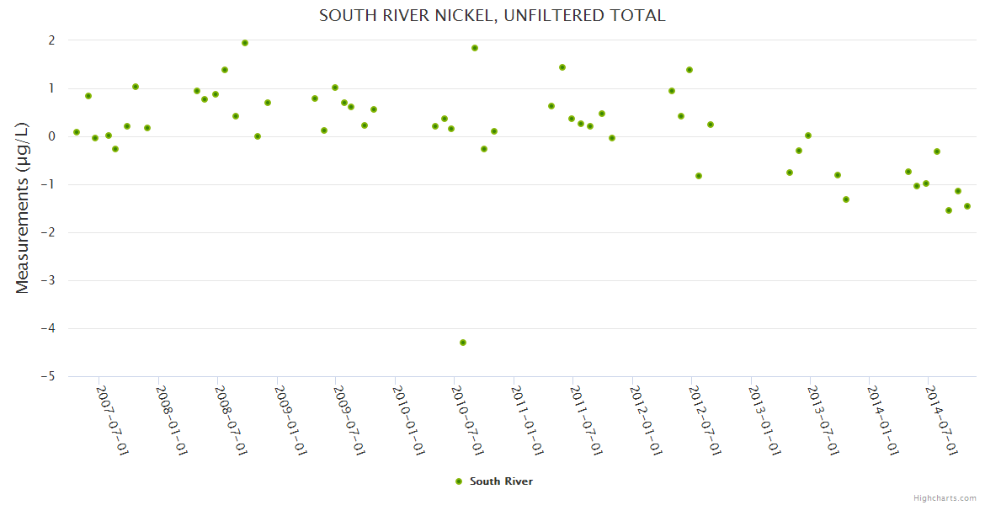Select the first leftmost data point
The width and height of the screenshot is (985, 505).
77,132
